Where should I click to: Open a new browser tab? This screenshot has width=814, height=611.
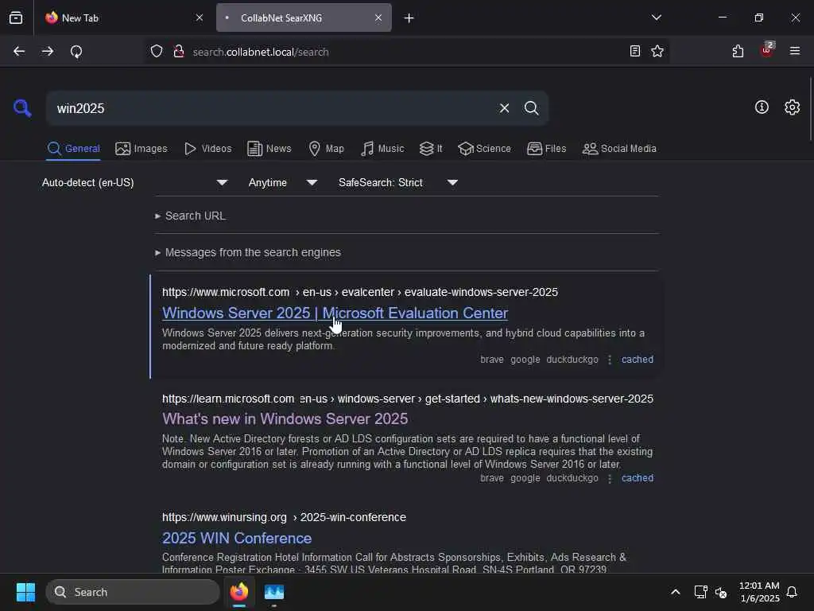[409, 18]
